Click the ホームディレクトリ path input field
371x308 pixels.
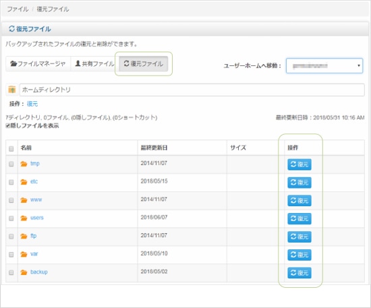pyautogui.click(x=192, y=90)
